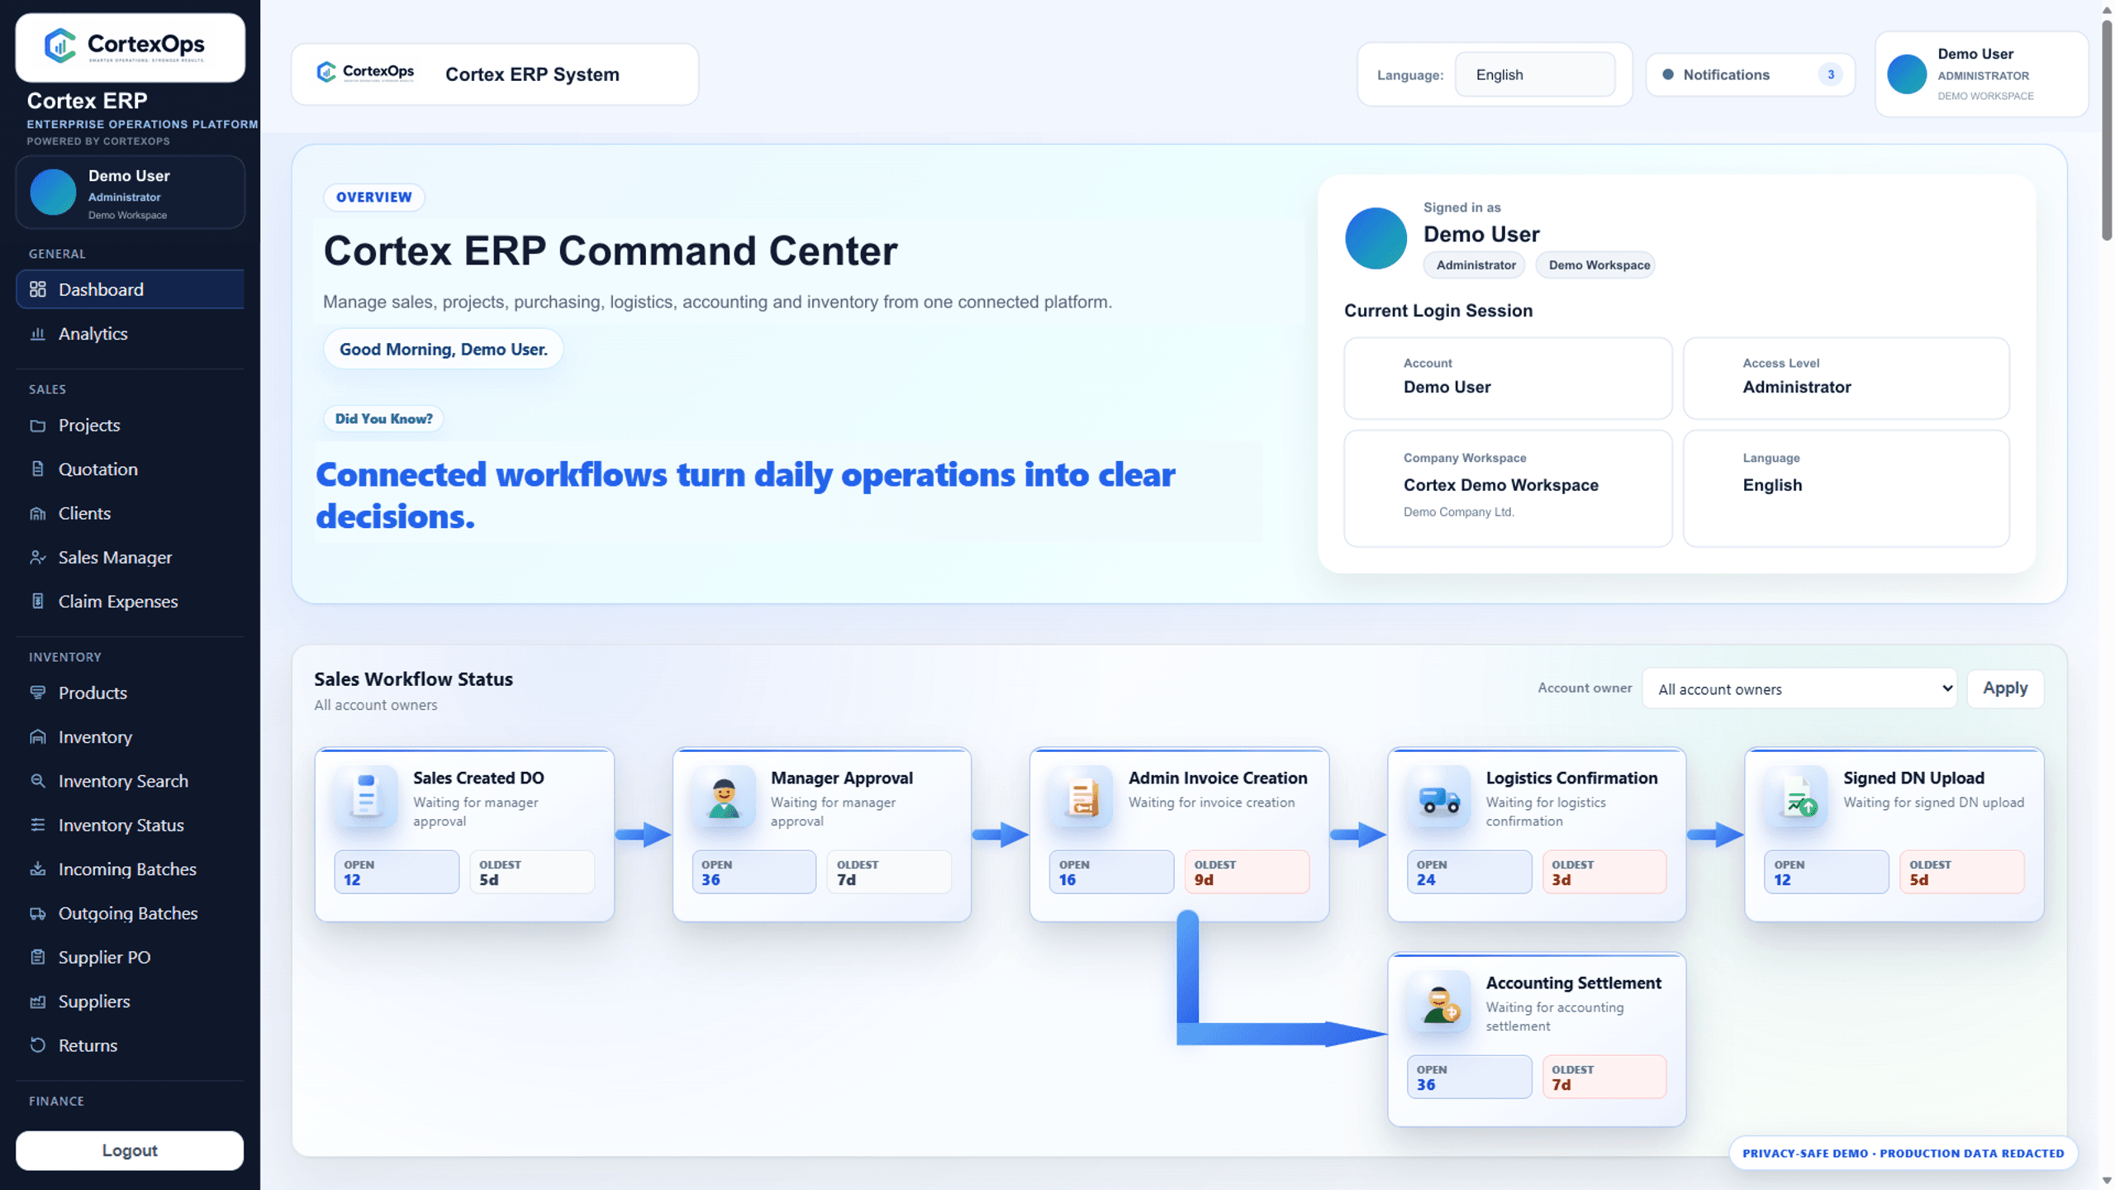Open Projects in the Sales section

[x=130, y=426]
